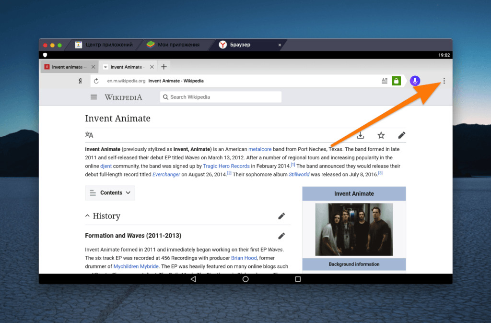Edit the Formation and Waves subsection pencil

click(281, 236)
